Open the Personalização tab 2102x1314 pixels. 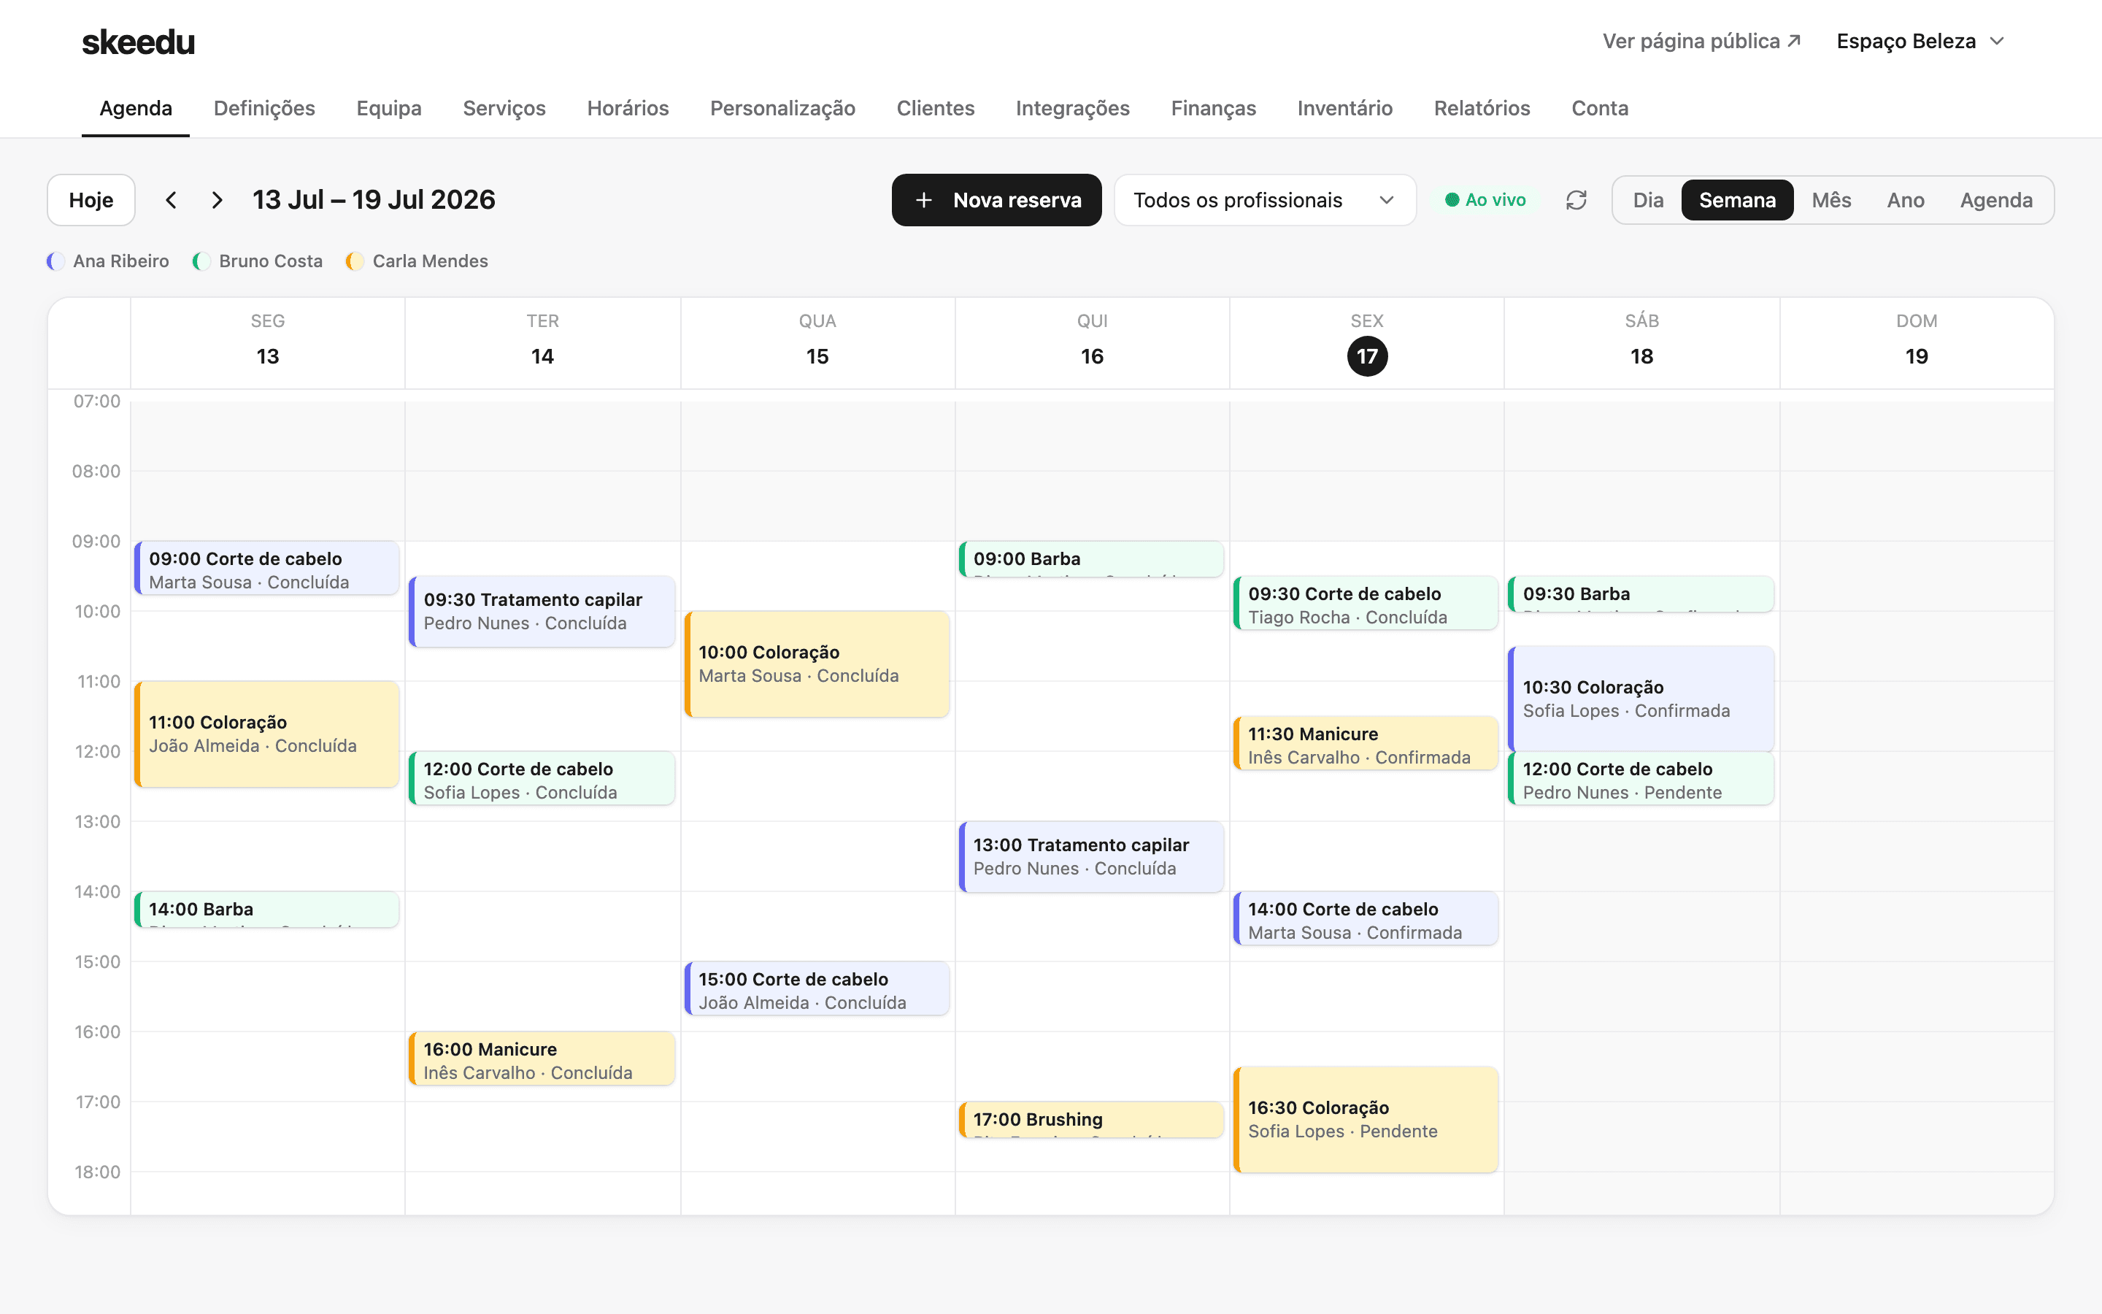click(782, 109)
